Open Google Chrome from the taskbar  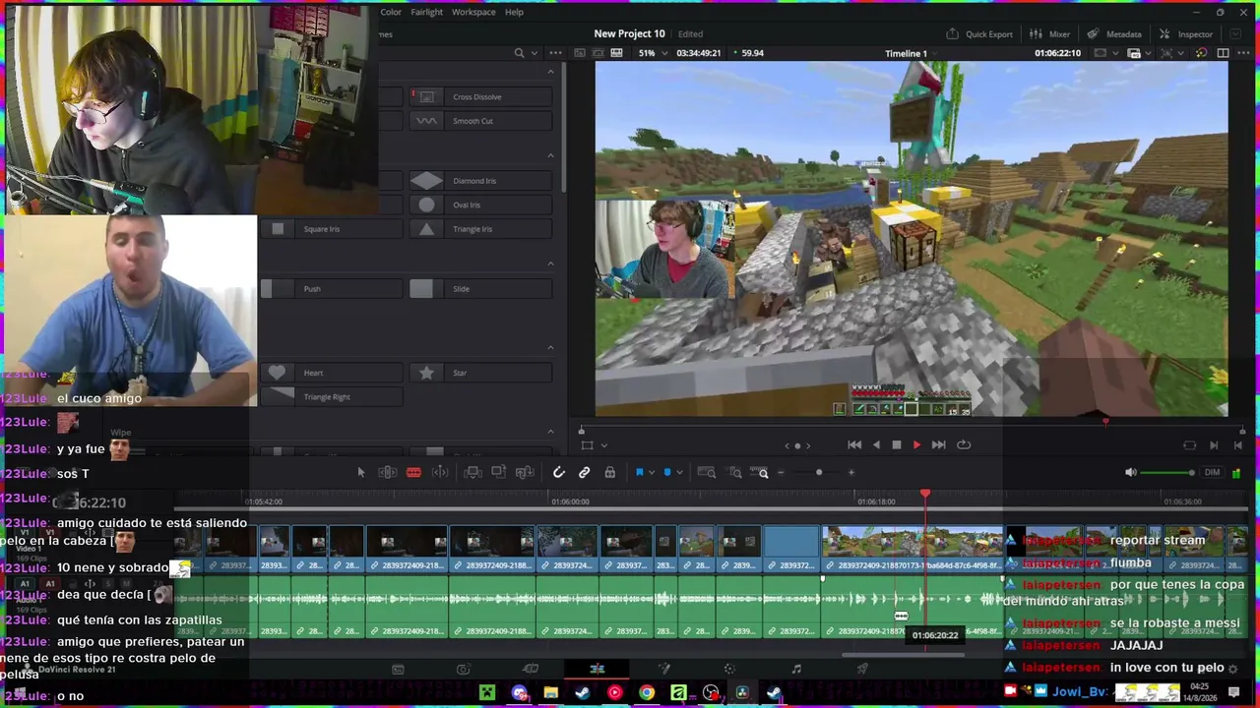point(647,693)
